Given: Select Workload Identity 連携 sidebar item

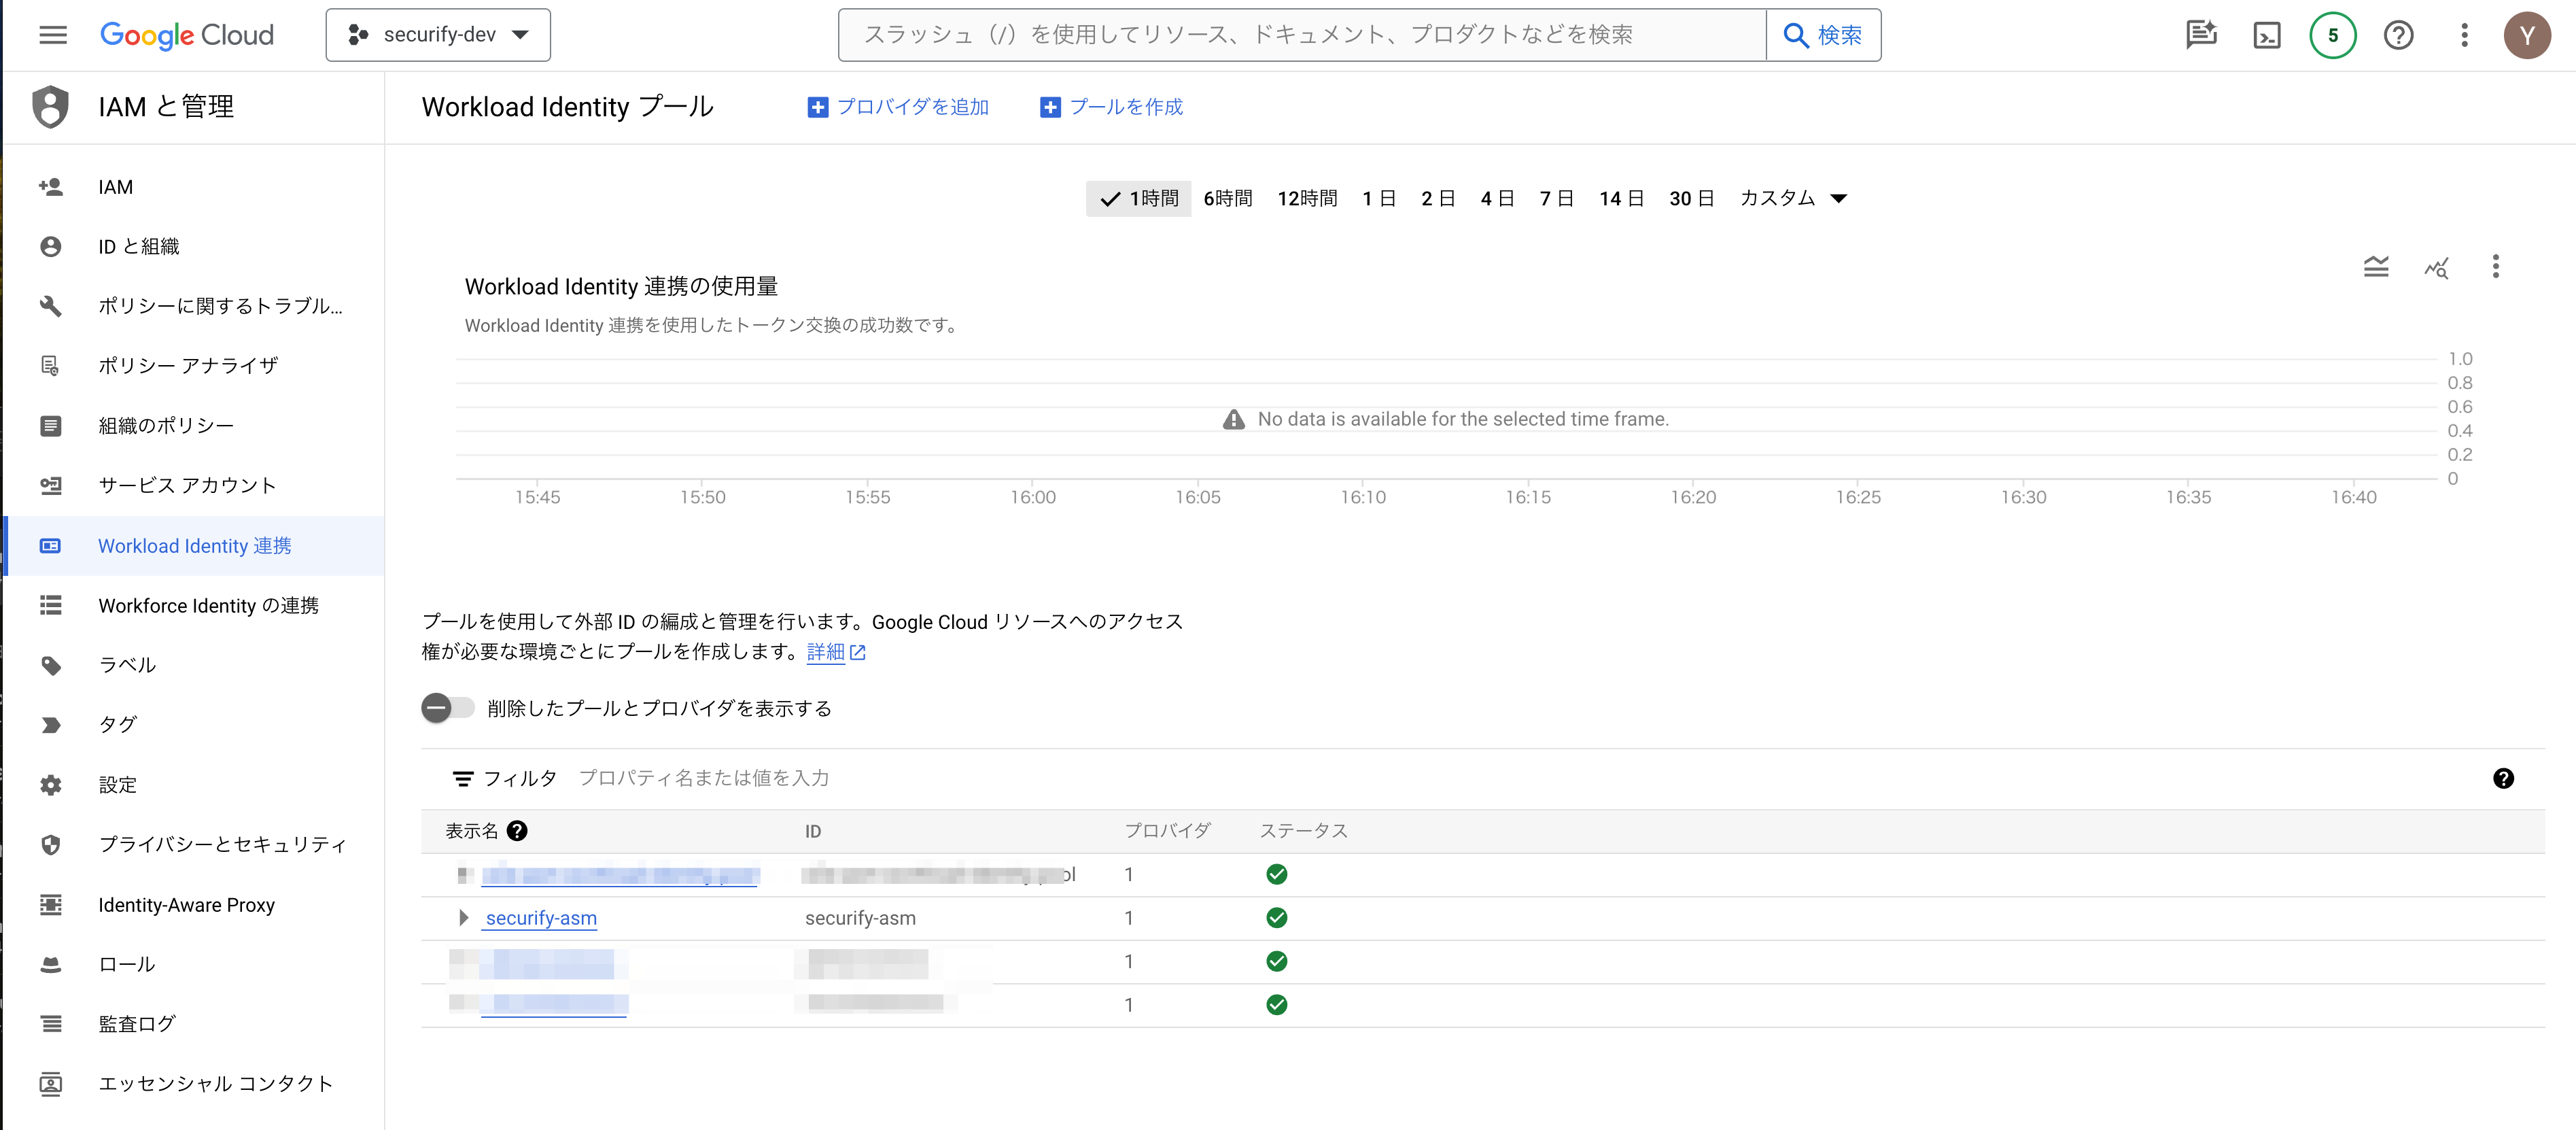Looking at the screenshot, I should (x=195, y=546).
